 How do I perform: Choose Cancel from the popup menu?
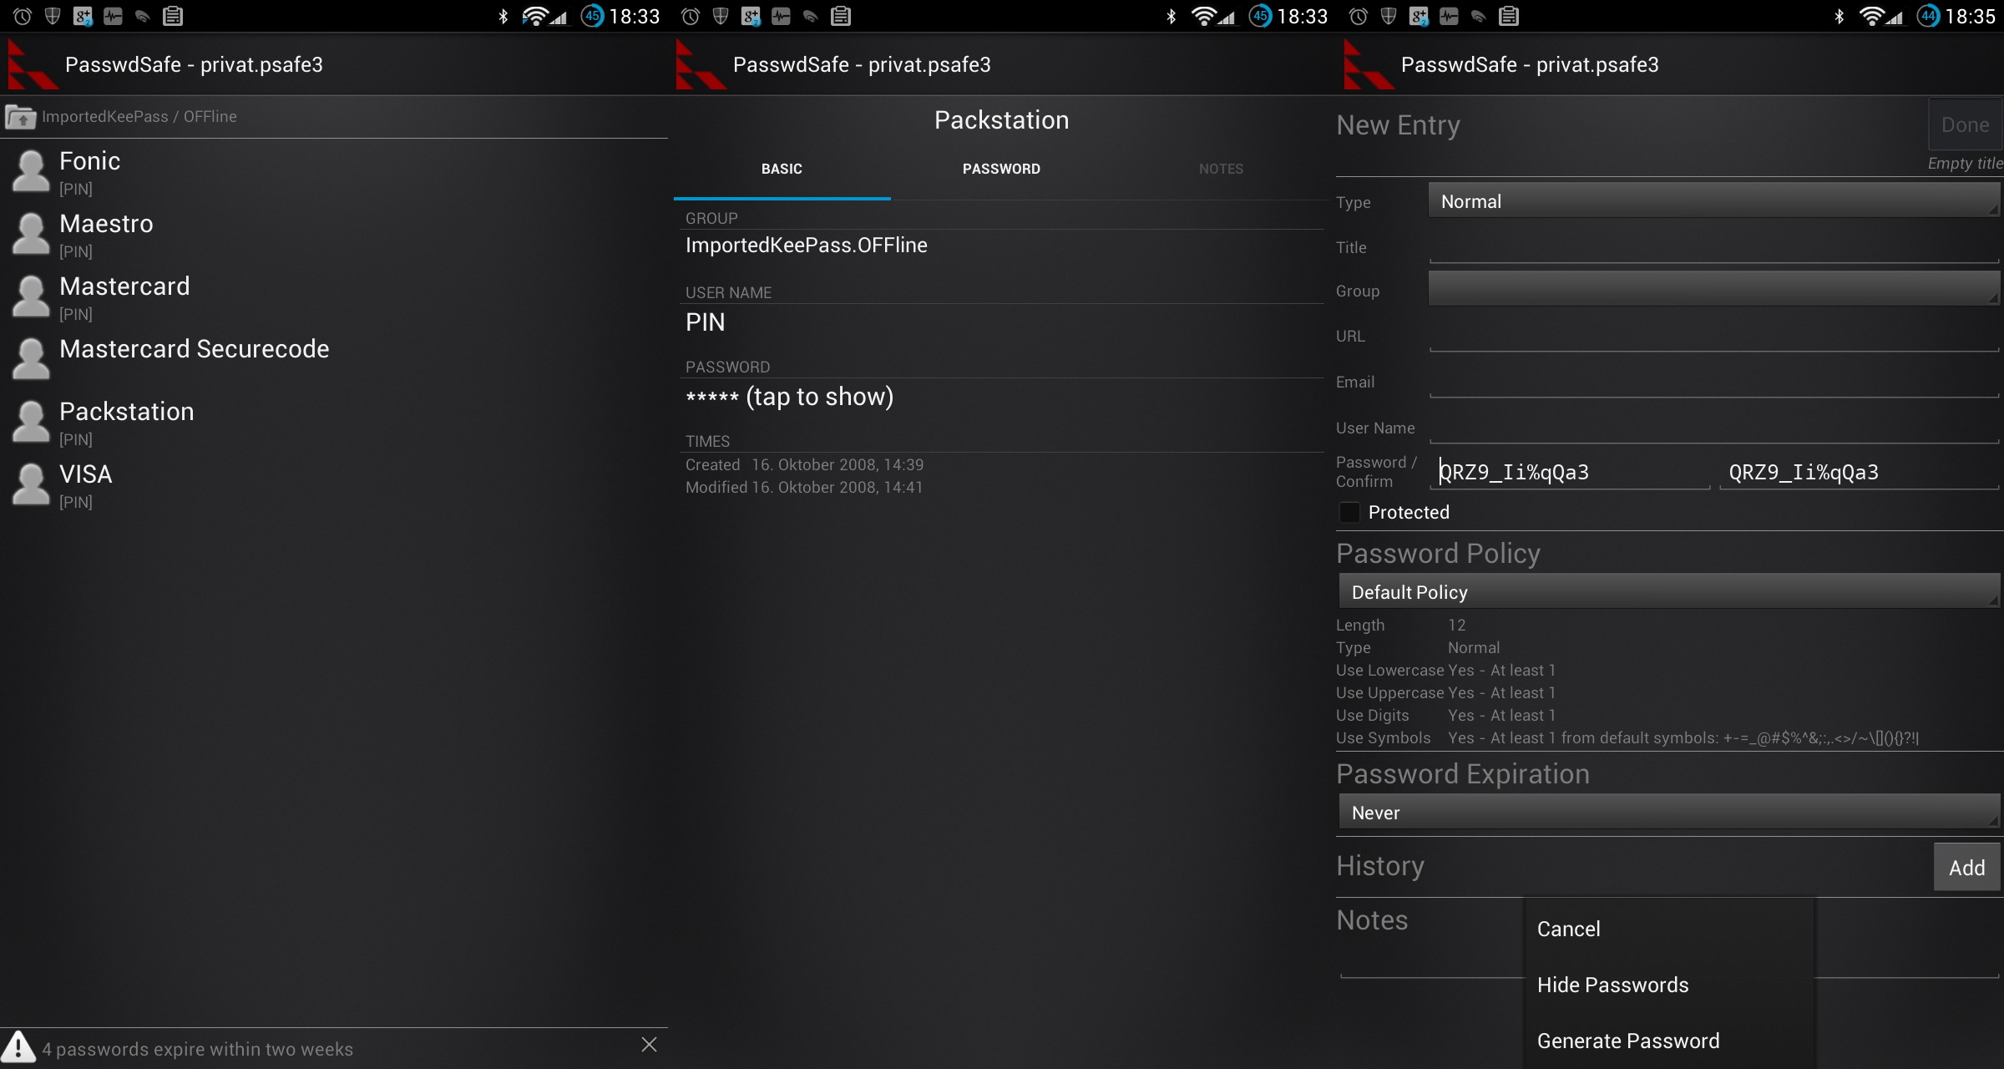[x=1669, y=929]
